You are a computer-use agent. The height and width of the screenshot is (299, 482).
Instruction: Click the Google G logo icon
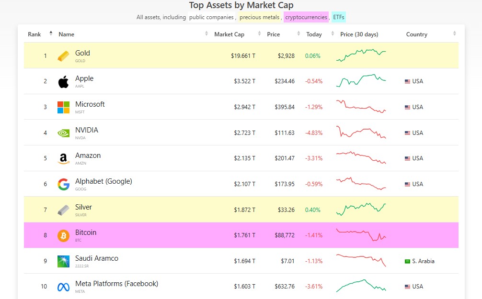[x=63, y=184]
